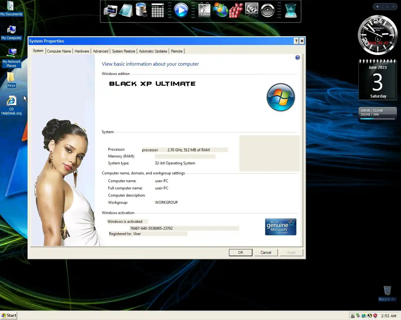Click the WORKGROUP value
The width and height of the screenshot is (401, 320).
click(x=166, y=202)
